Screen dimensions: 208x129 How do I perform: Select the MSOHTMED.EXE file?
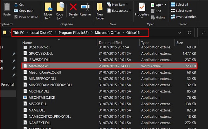click(x=41, y=97)
